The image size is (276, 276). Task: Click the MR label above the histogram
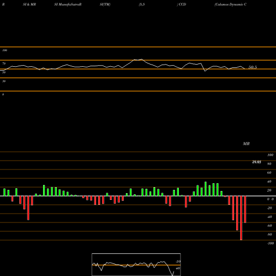pyautogui.click(x=246, y=144)
